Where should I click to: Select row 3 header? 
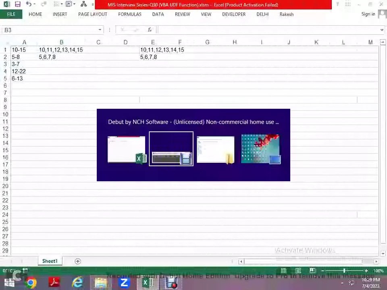point(5,64)
